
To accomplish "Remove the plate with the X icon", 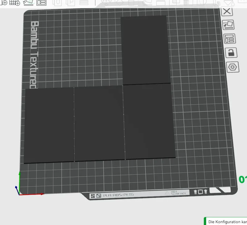I will pyautogui.click(x=227, y=11).
